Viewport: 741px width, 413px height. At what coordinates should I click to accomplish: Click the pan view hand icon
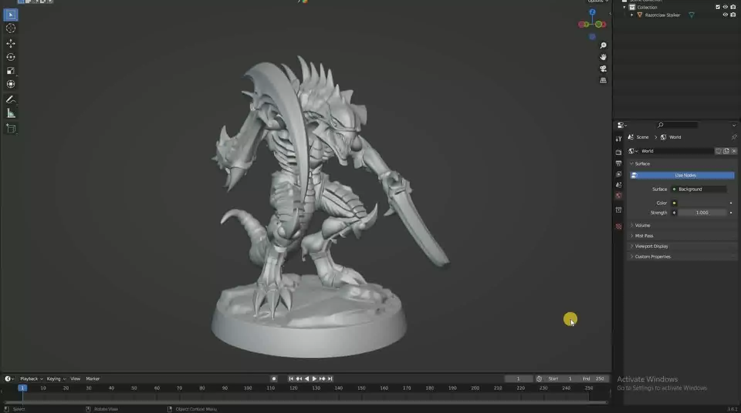tap(603, 57)
